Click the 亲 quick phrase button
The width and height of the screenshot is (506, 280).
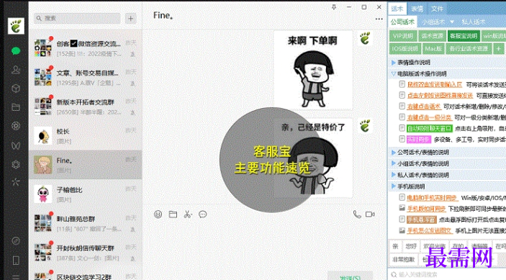(x=396, y=246)
